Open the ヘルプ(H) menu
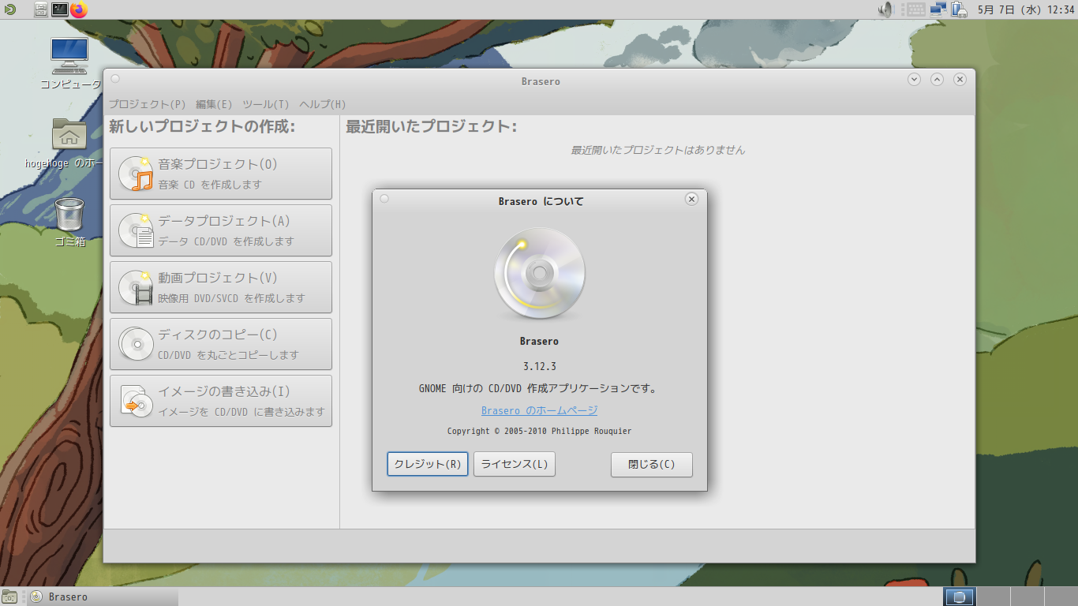The height and width of the screenshot is (606, 1078). pos(322,104)
